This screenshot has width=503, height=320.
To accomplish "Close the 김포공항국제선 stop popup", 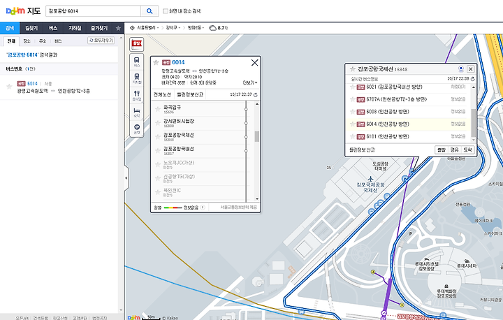I will pyautogui.click(x=471, y=69).
